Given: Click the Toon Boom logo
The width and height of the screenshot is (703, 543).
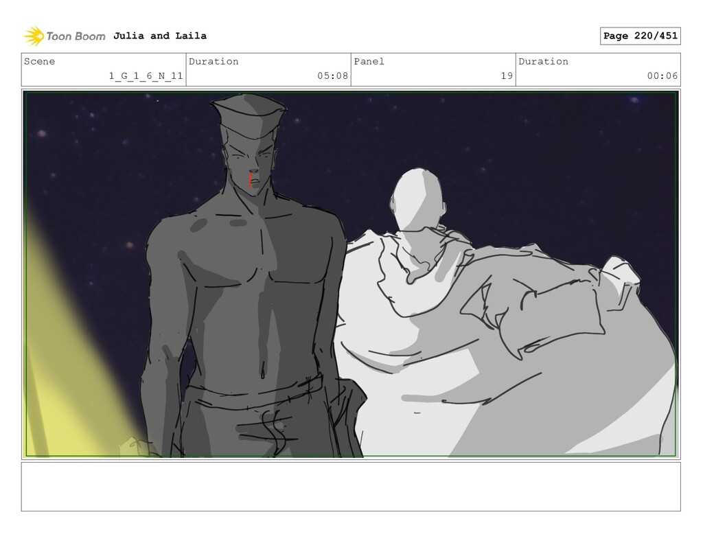Looking at the screenshot, I should pos(65,36).
